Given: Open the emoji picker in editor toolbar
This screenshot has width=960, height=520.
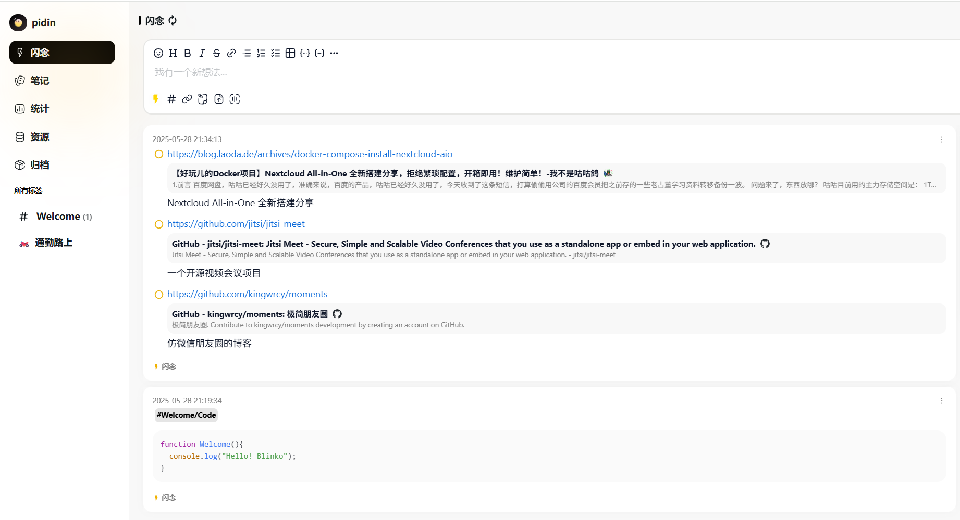Looking at the screenshot, I should 158,53.
